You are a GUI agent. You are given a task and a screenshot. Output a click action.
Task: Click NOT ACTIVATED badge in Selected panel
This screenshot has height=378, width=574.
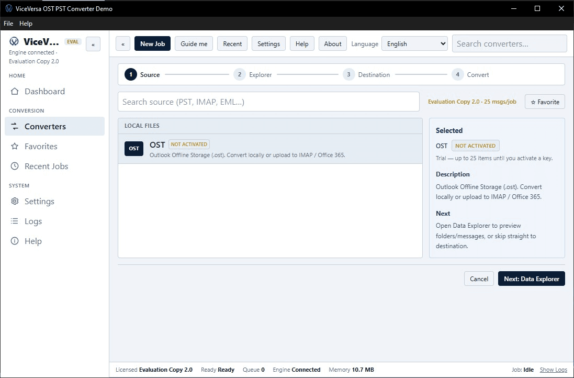(x=475, y=146)
